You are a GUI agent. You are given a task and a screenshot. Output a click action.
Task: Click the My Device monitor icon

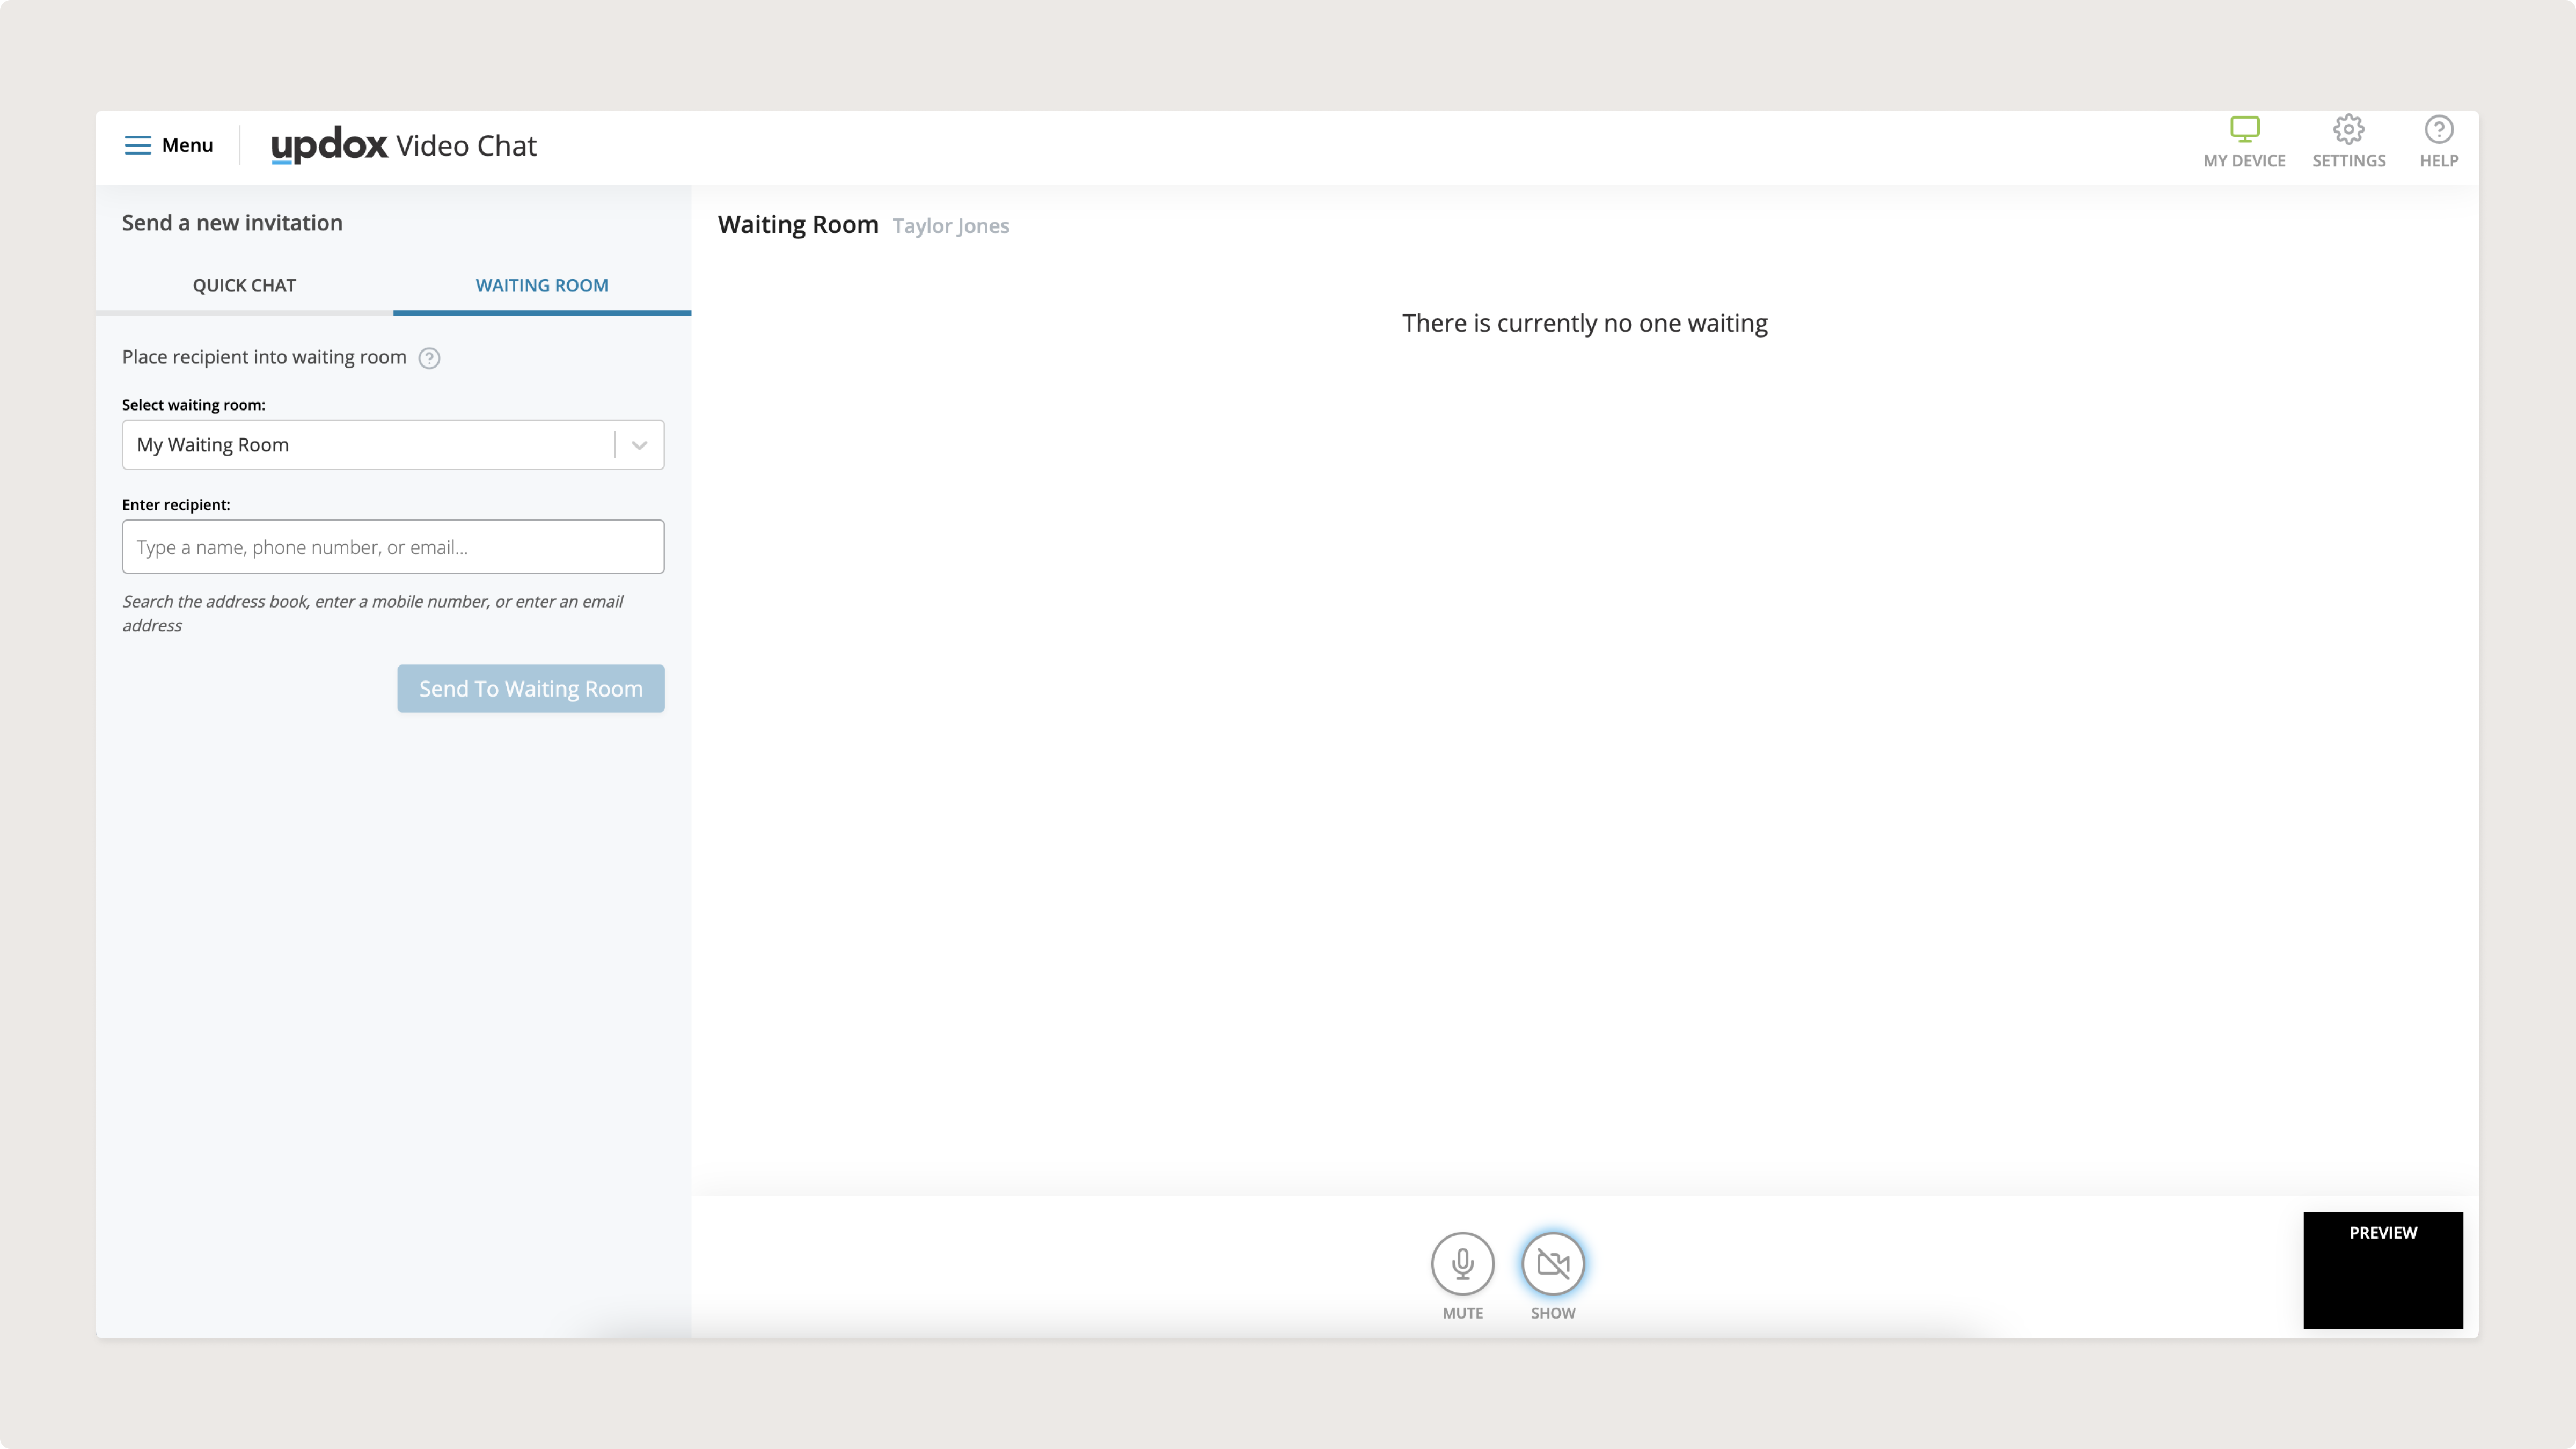pyautogui.click(x=2244, y=129)
